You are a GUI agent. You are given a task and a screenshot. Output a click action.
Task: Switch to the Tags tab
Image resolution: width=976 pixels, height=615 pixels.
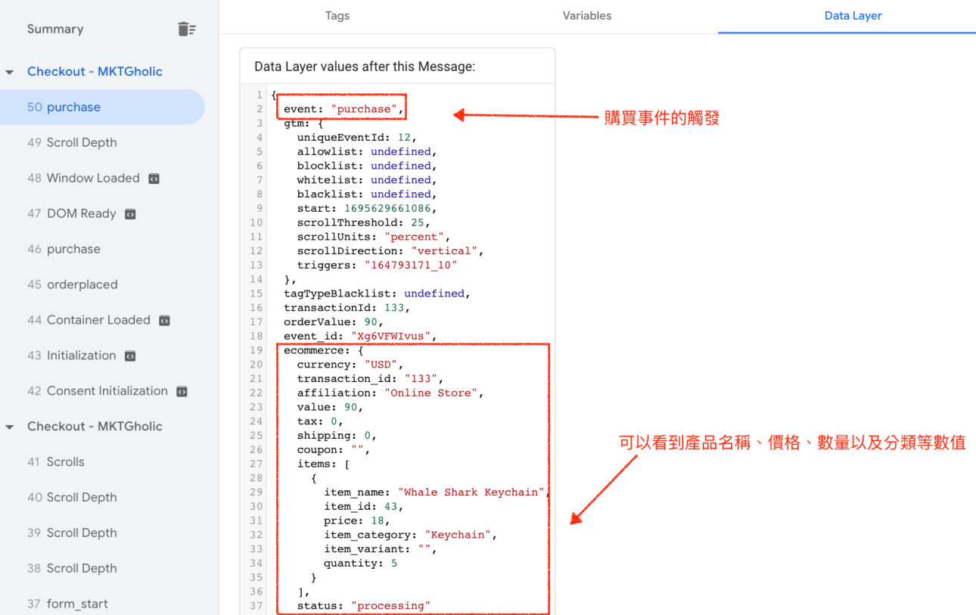tap(337, 16)
